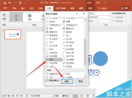Choose the 螺旋向左 motion path
This screenshot has height=98, width=132.
point(52,32)
